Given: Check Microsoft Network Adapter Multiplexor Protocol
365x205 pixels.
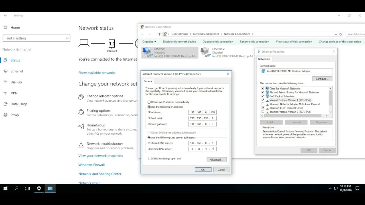Looking at the screenshot, I should [263, 104].
